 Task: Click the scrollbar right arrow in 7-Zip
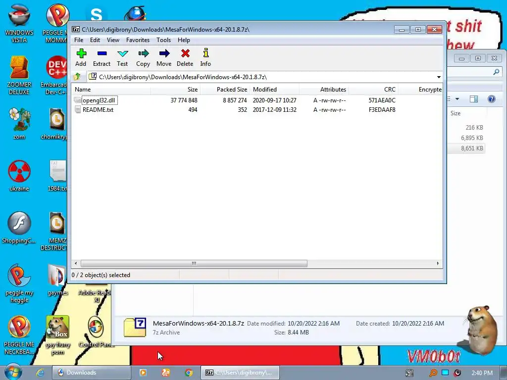tap(438, 263)
